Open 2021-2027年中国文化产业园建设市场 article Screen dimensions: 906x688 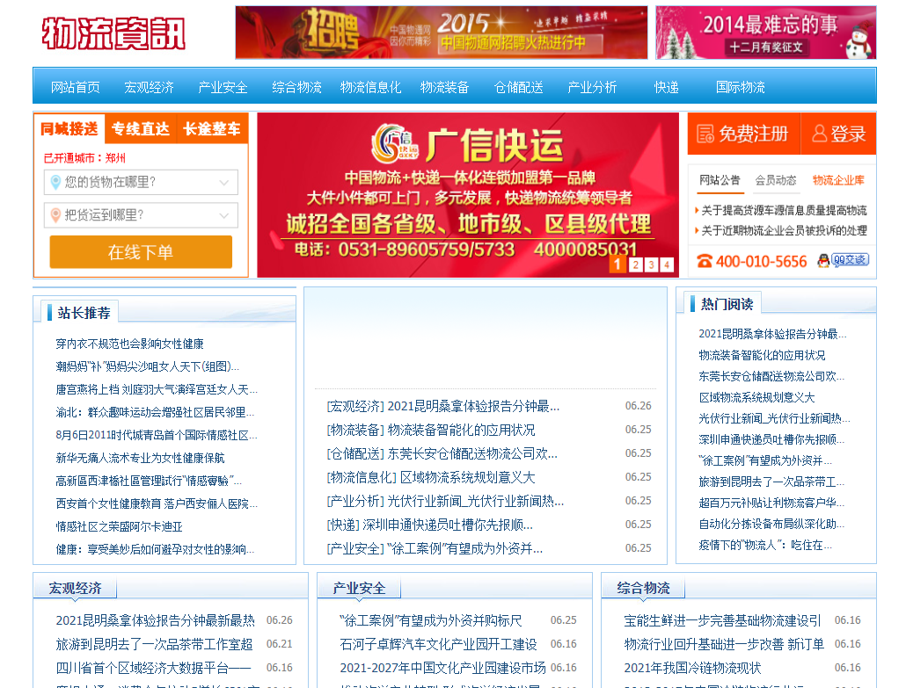(x=442, y=668)
